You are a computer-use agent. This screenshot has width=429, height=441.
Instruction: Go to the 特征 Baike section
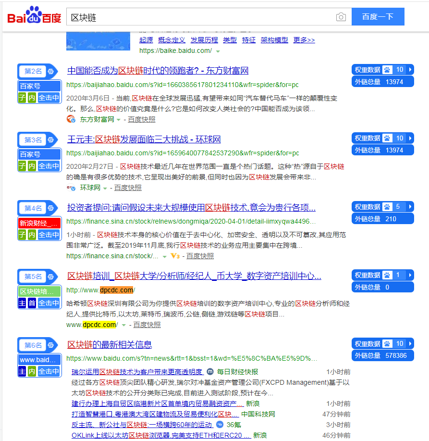click(249, 40)
